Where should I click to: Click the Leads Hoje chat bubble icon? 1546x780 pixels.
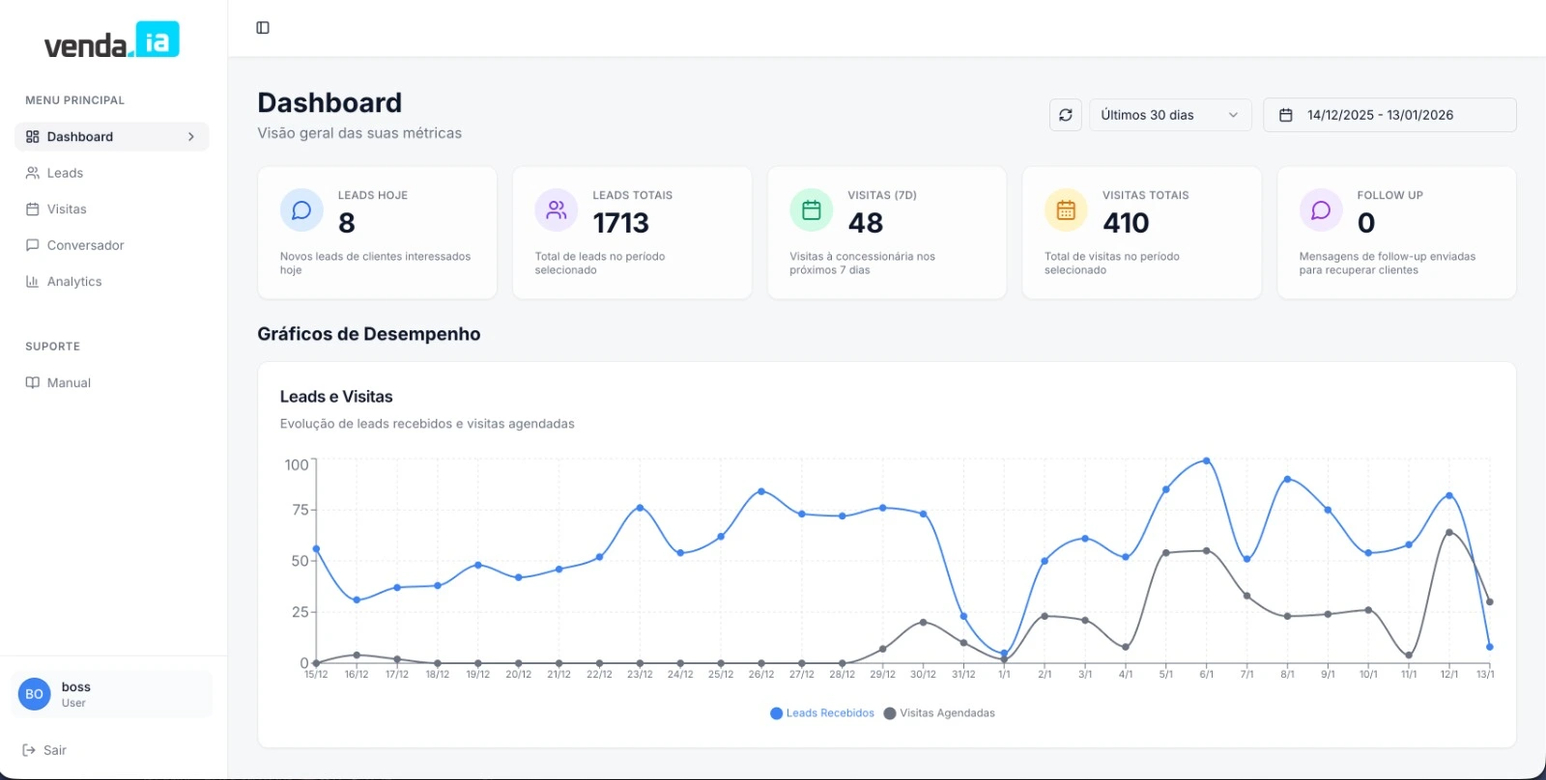[301, 210]
